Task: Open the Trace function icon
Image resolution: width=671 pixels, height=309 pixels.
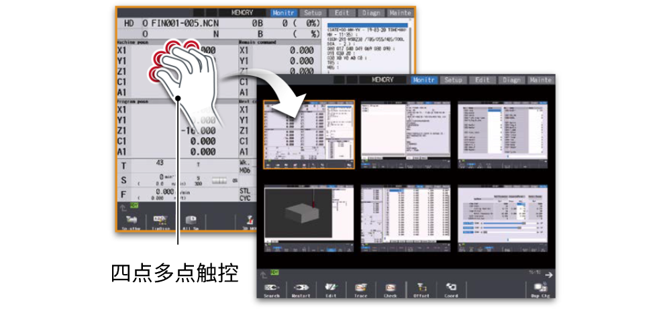Action: 360,289
